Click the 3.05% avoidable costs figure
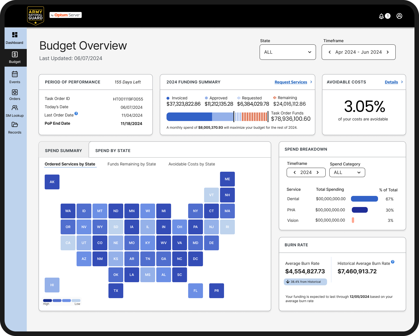Viewport: 419px width, 336px height. pos(364,106)
